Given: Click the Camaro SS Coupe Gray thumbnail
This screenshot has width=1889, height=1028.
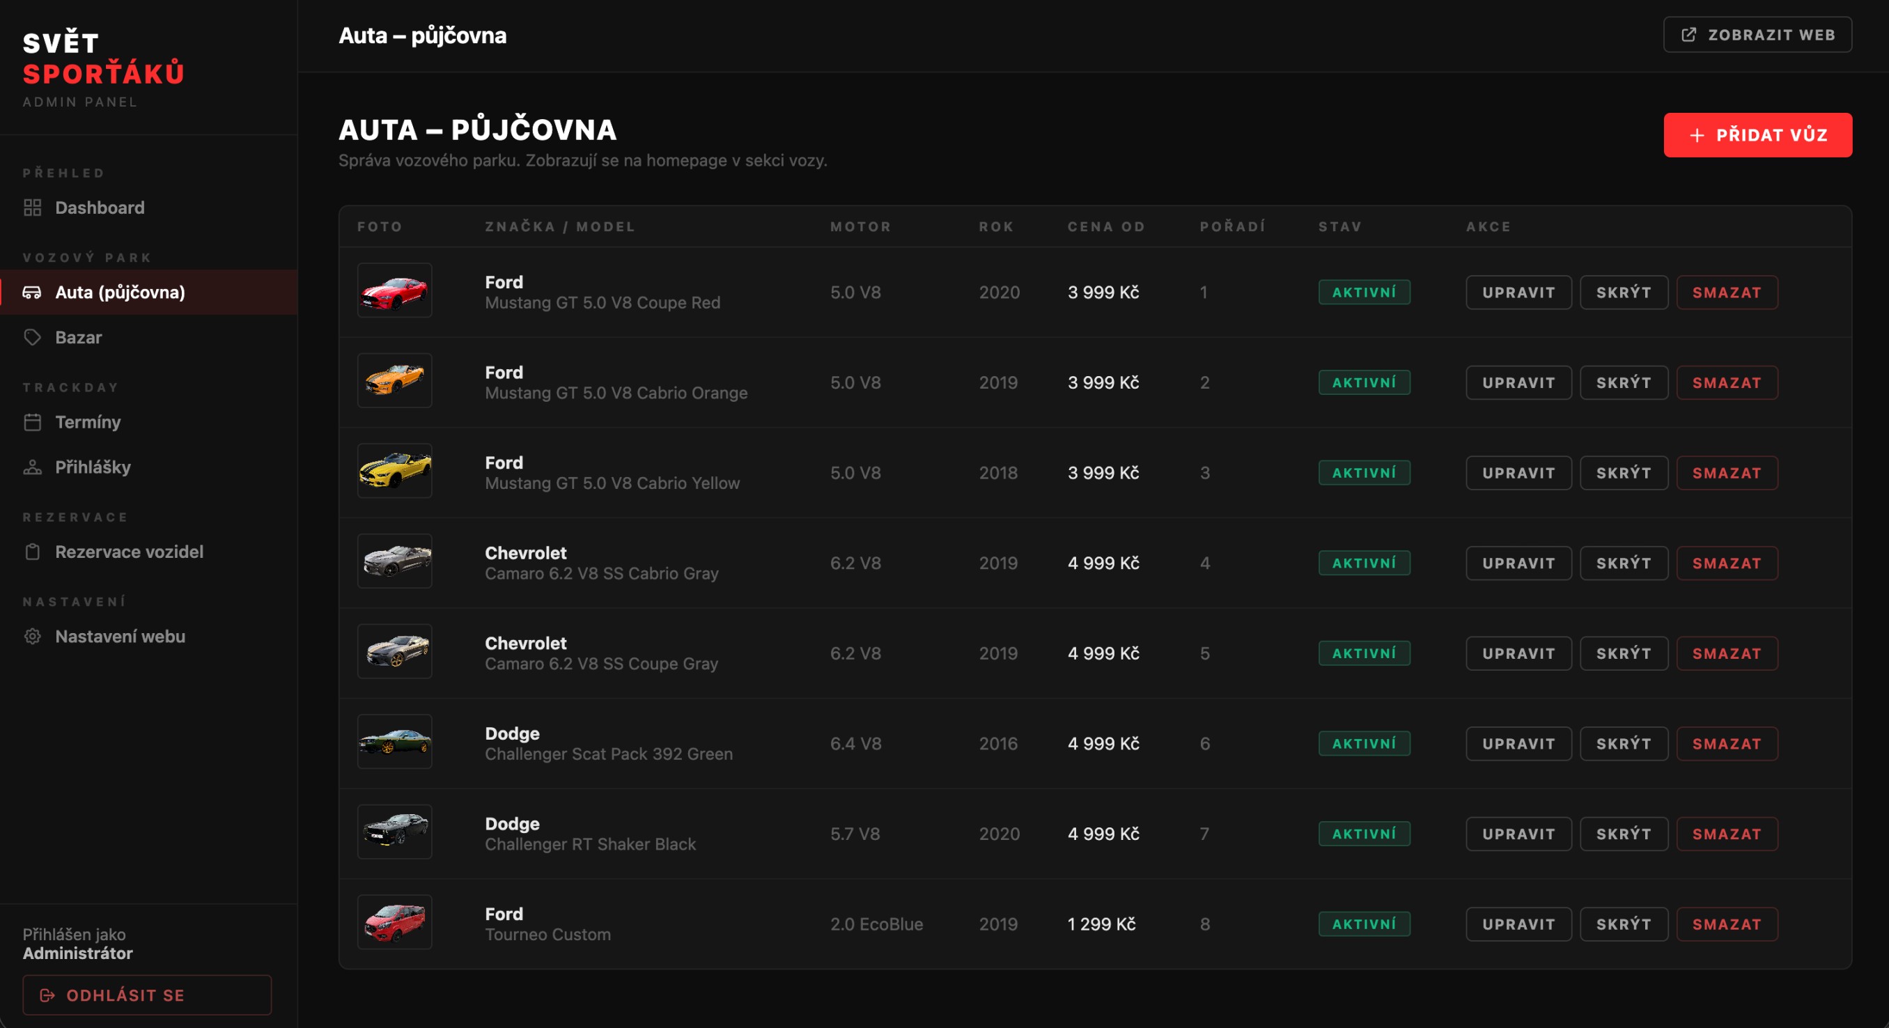Looking at the screenshot, I should pos(394,651).
